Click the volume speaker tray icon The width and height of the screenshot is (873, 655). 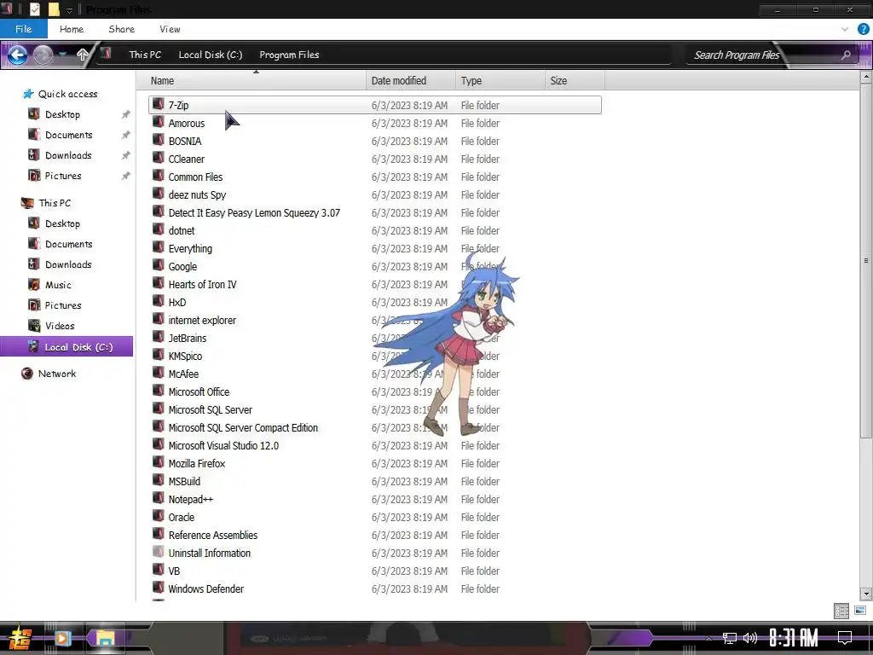tap(750, 638)
